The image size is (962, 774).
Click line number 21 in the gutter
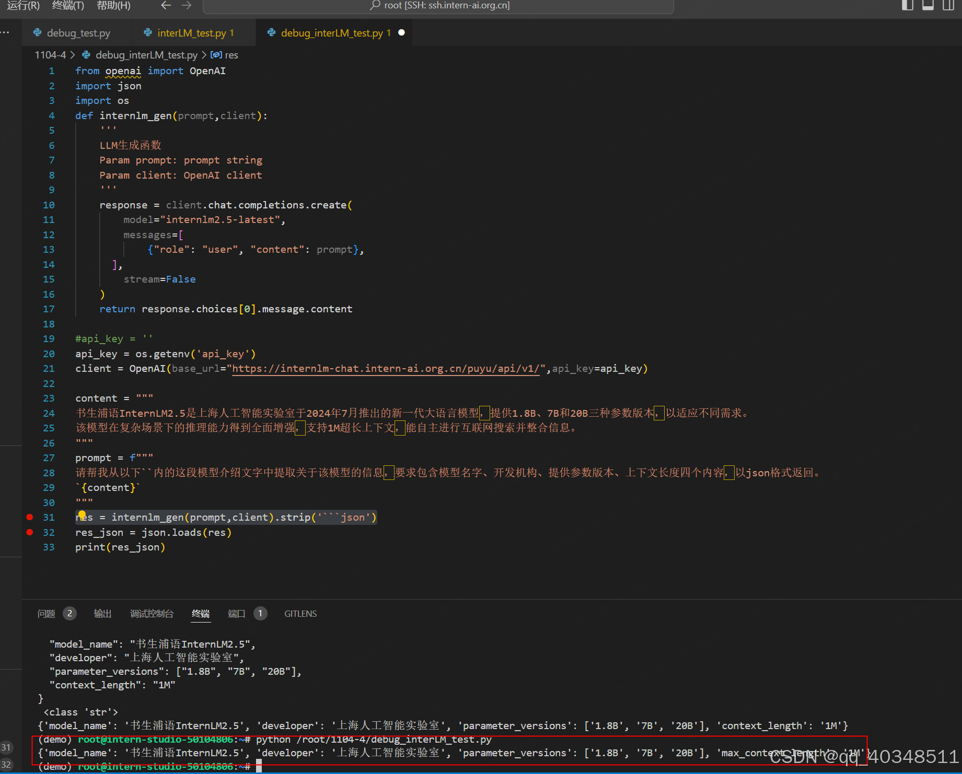[49, 369]
